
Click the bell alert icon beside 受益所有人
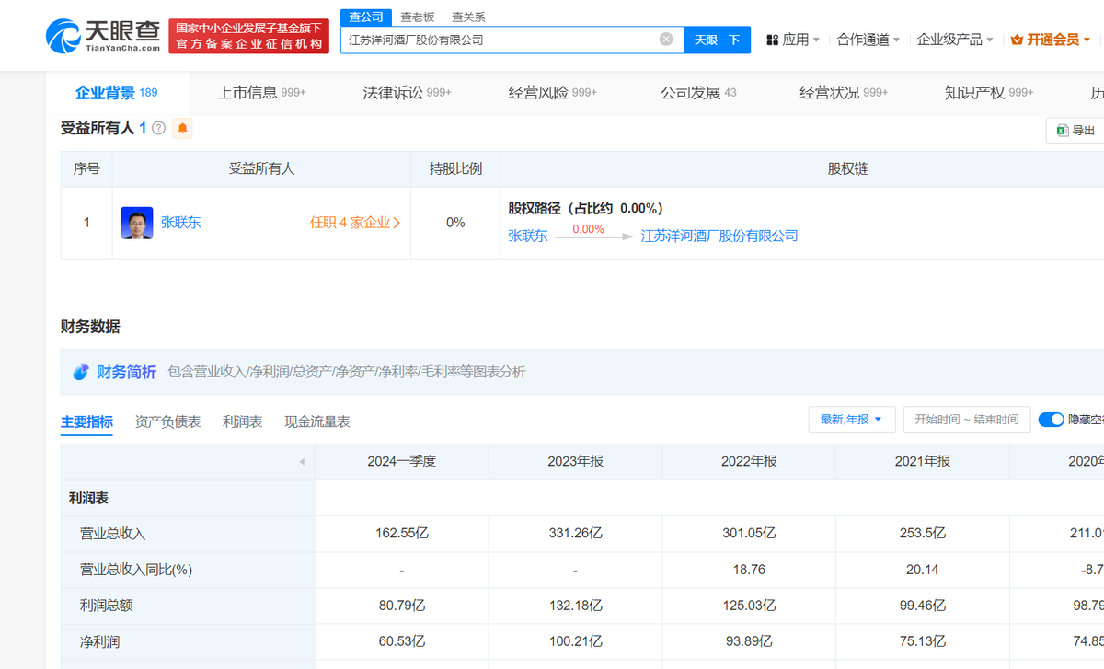183,129
